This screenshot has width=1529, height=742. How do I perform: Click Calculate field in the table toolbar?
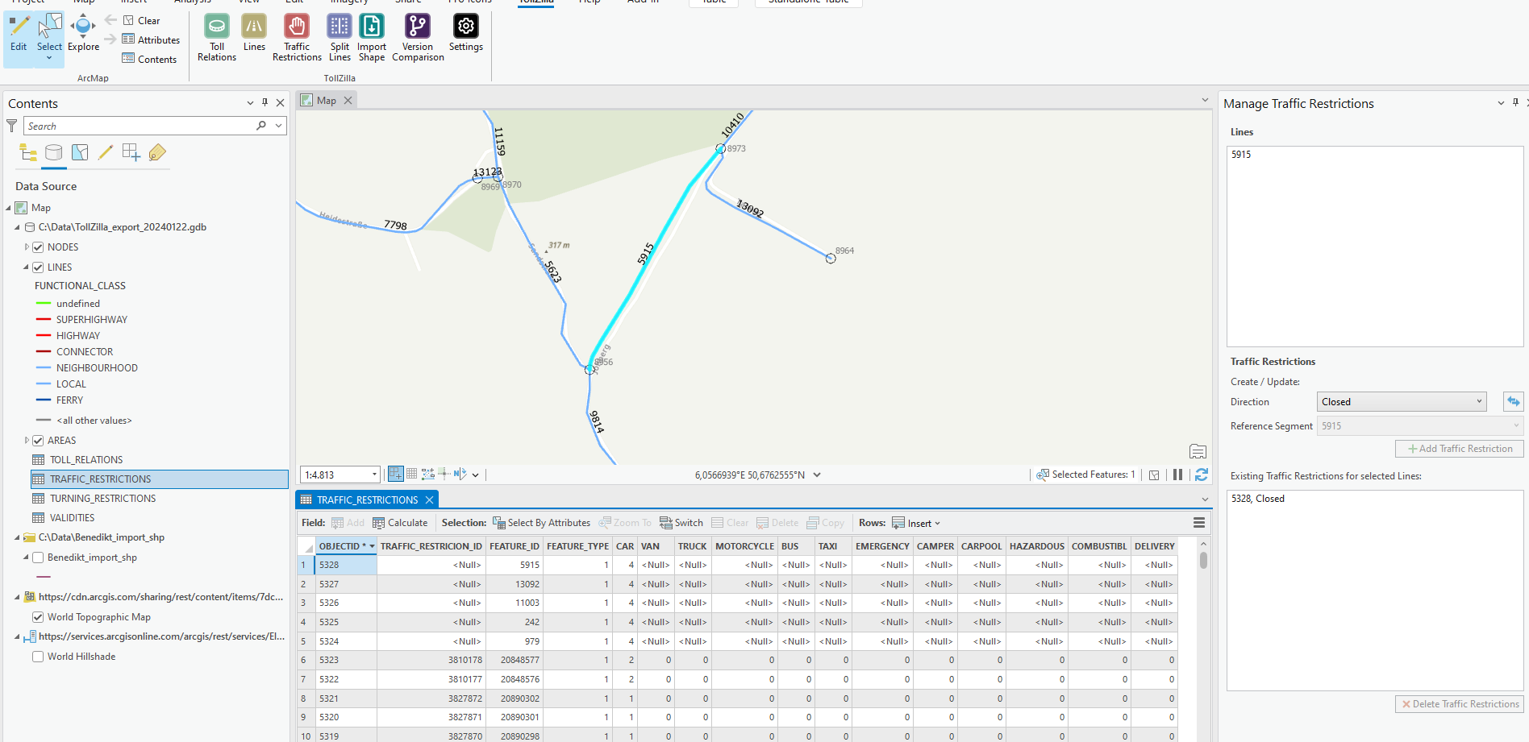point(400,523)
